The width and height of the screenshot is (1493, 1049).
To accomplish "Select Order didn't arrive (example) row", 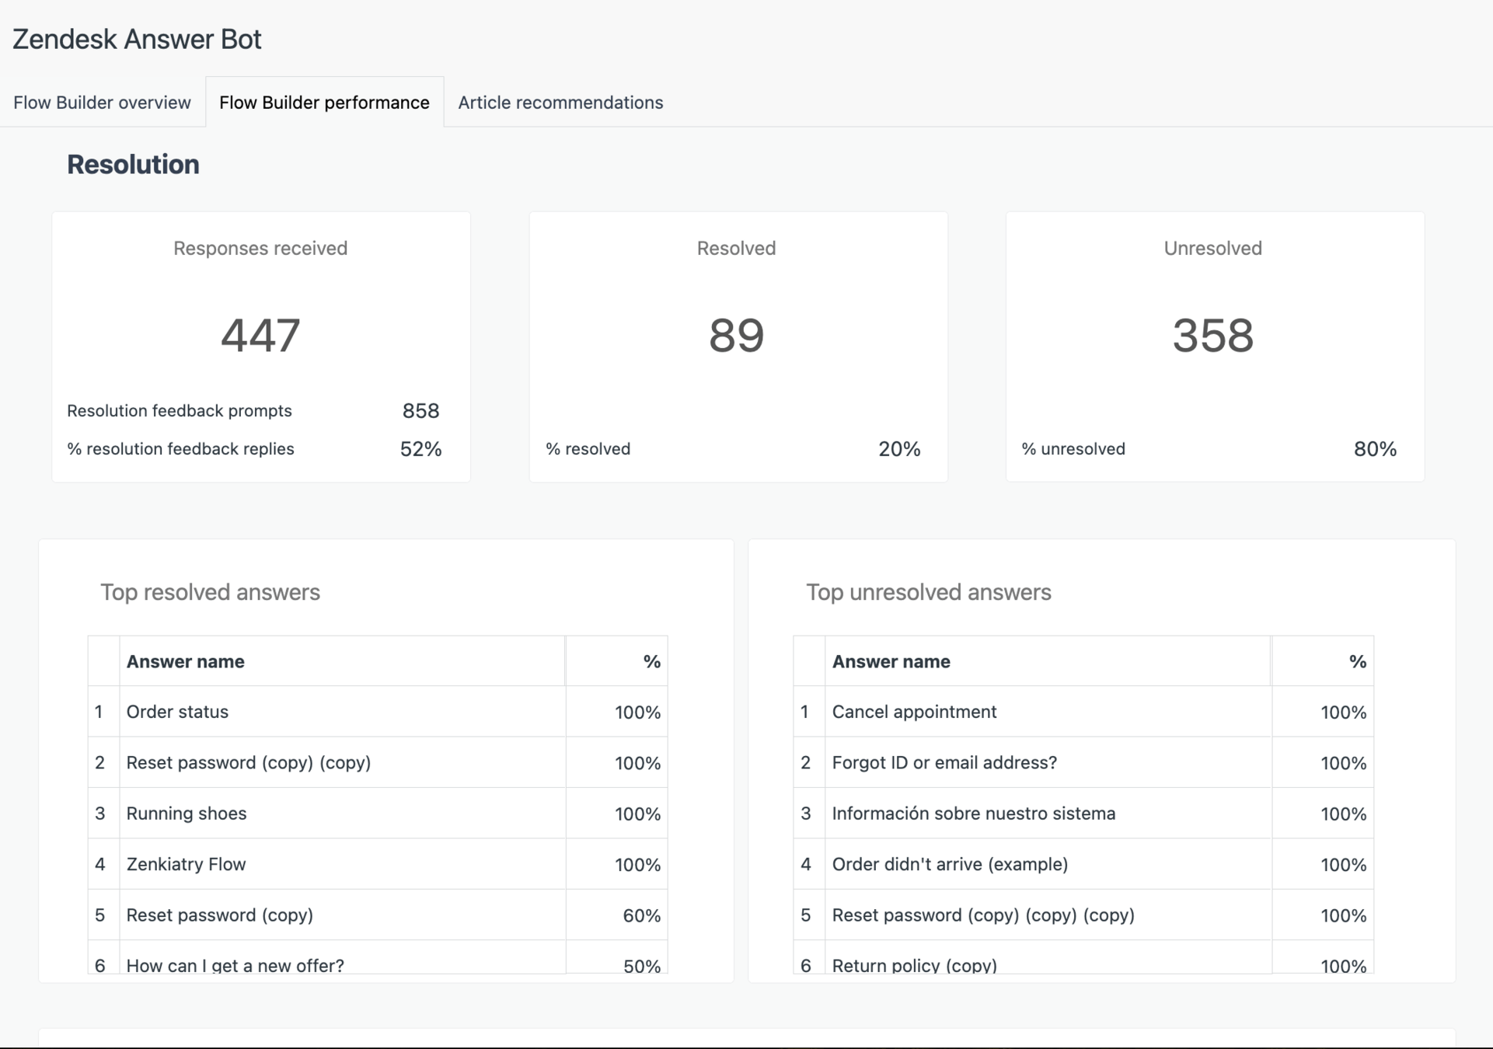I will 950,864.
